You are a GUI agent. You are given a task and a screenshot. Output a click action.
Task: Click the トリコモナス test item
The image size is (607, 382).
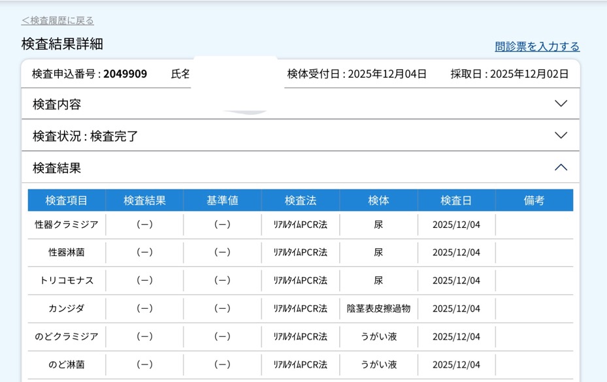[x=67, y=281]
